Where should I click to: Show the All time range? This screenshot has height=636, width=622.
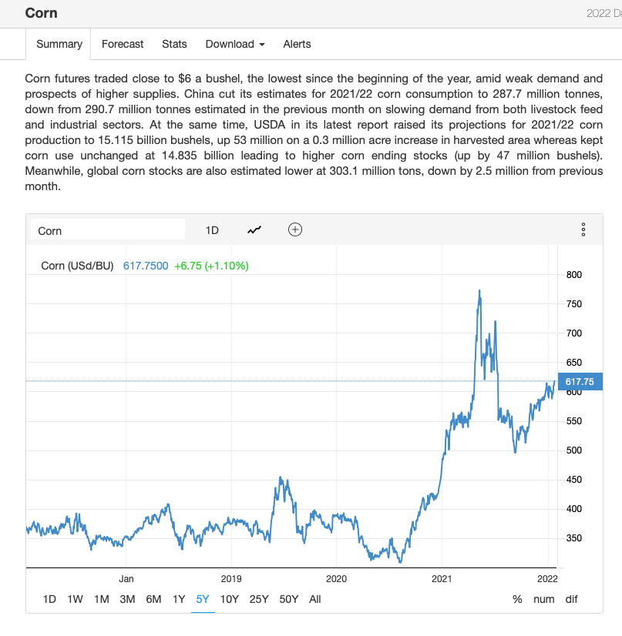coord(315,599)
